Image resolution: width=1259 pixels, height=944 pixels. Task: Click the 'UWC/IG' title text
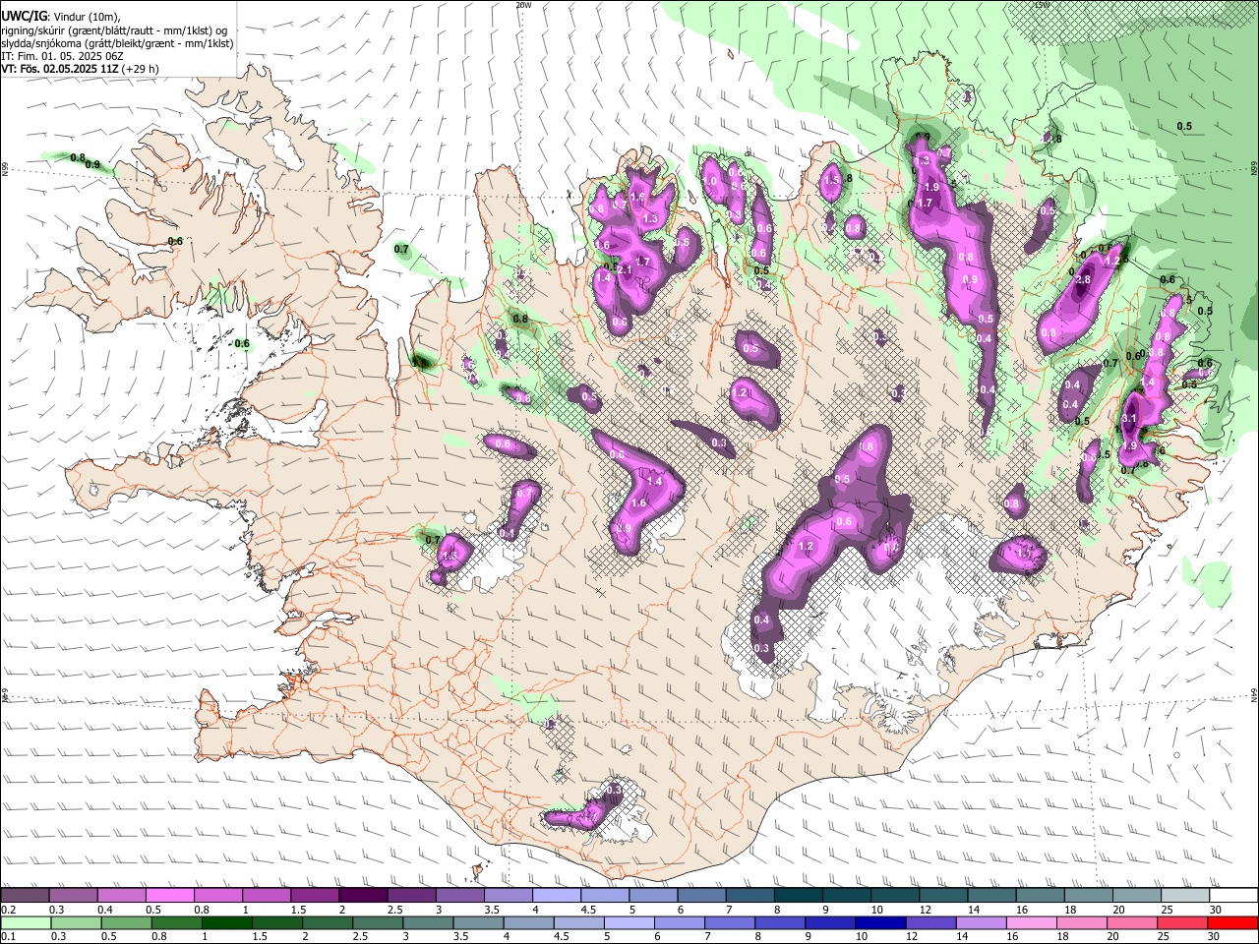click(23, 16)
